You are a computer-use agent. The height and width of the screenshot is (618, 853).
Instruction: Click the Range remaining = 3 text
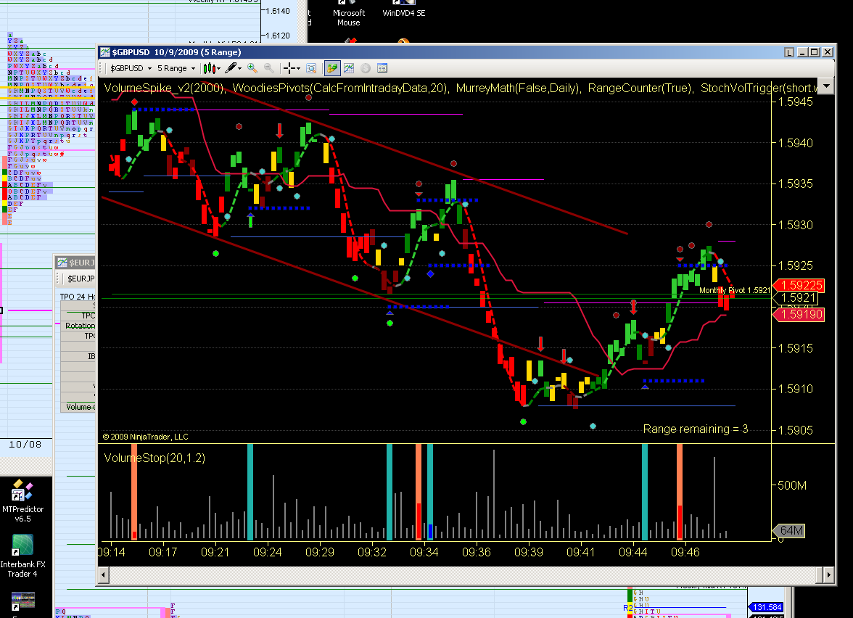point(695,429)
